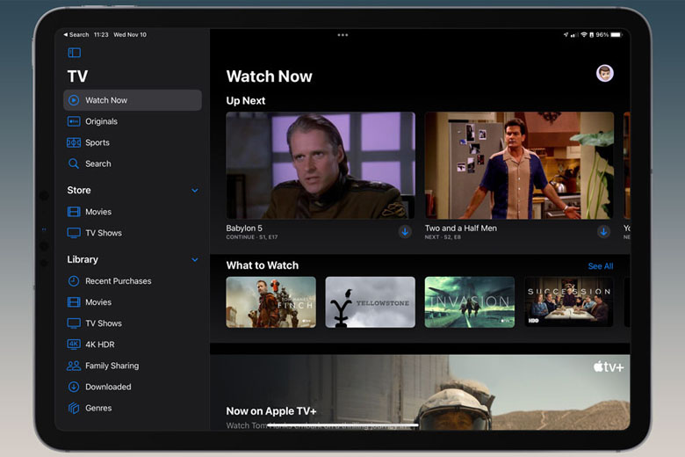This screenshot has width=685, height=457.
Task: Tap the Wi-Fi status icon
Action: click(x=584, y=34)
